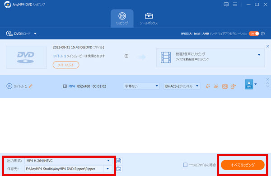
Task: Click the AnyMP4 DVD logo icon
Action: coord(7,5)
